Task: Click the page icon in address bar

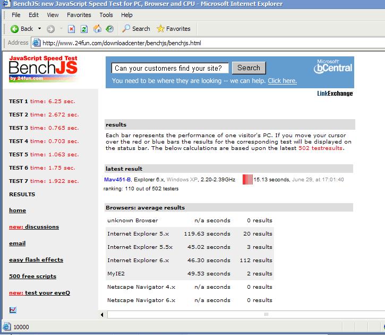Action: pyautogui.click(x=36, y=43)
